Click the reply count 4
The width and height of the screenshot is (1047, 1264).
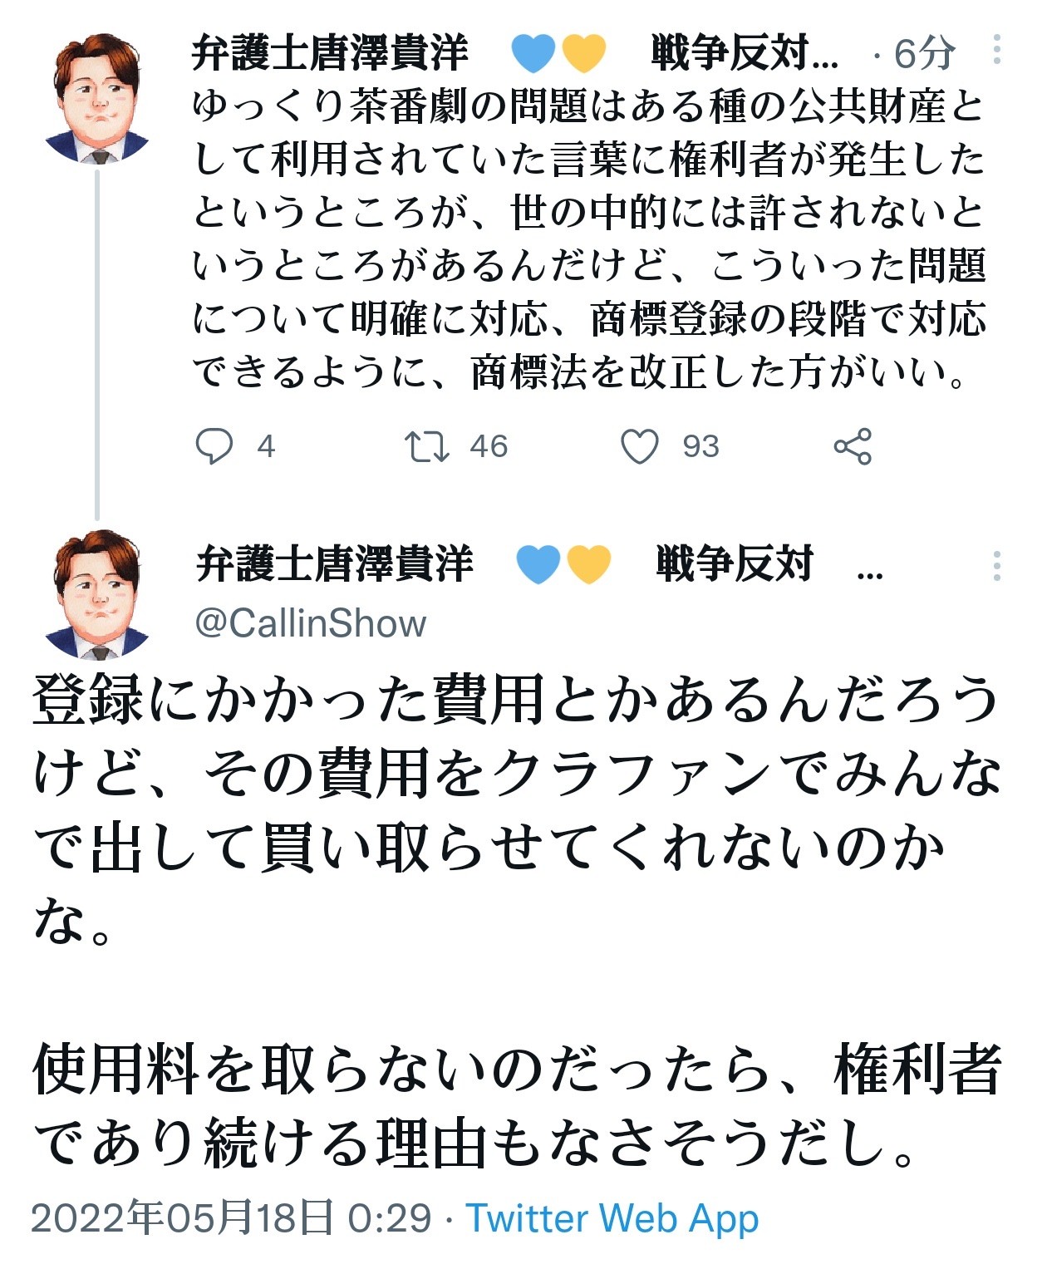pos(266,446)
